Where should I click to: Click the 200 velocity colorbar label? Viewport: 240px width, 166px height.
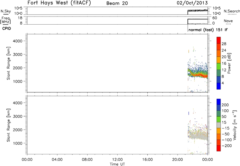225,105
